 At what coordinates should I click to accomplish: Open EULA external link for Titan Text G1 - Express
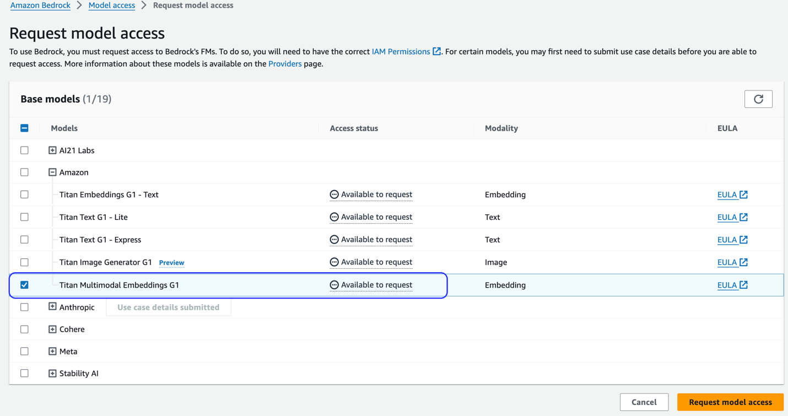tap(743, 239)
